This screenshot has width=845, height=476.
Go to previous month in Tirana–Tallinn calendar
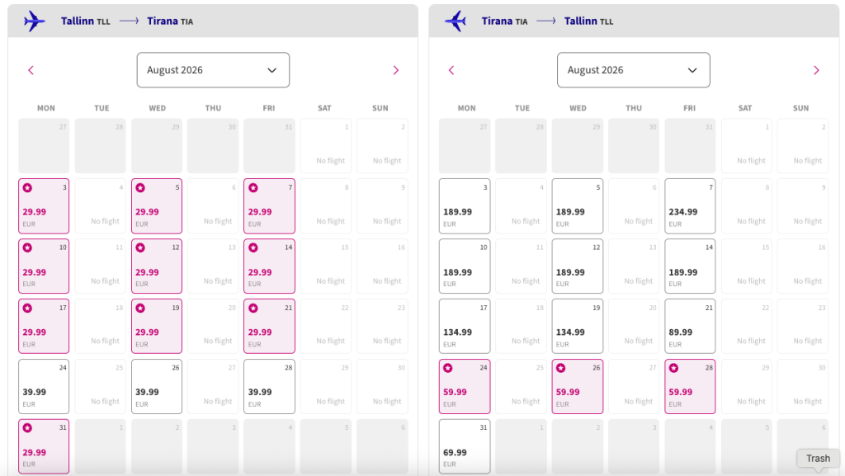451,70
